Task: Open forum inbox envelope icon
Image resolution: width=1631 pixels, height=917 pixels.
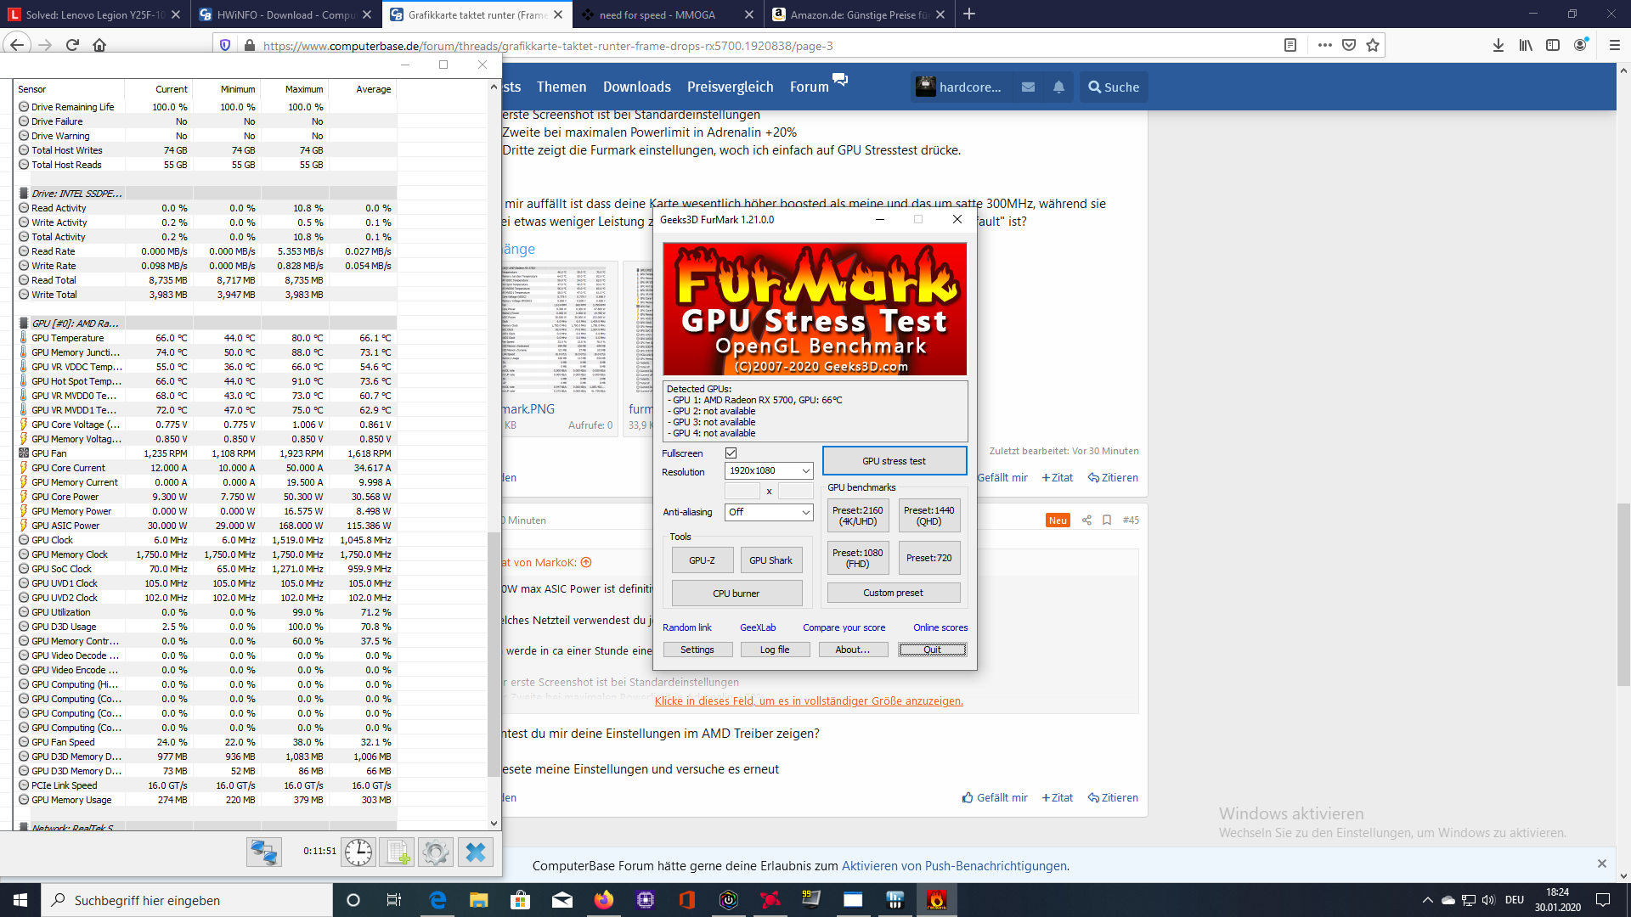Action: (1028, 87)
